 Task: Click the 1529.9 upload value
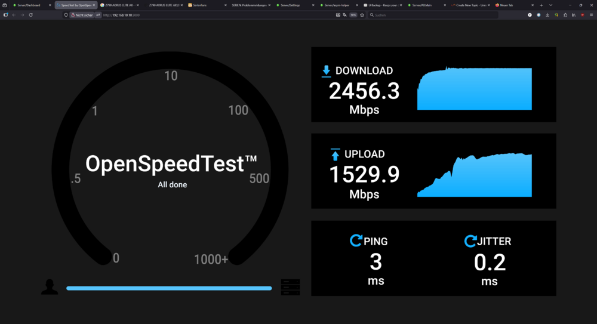point(364,175)
